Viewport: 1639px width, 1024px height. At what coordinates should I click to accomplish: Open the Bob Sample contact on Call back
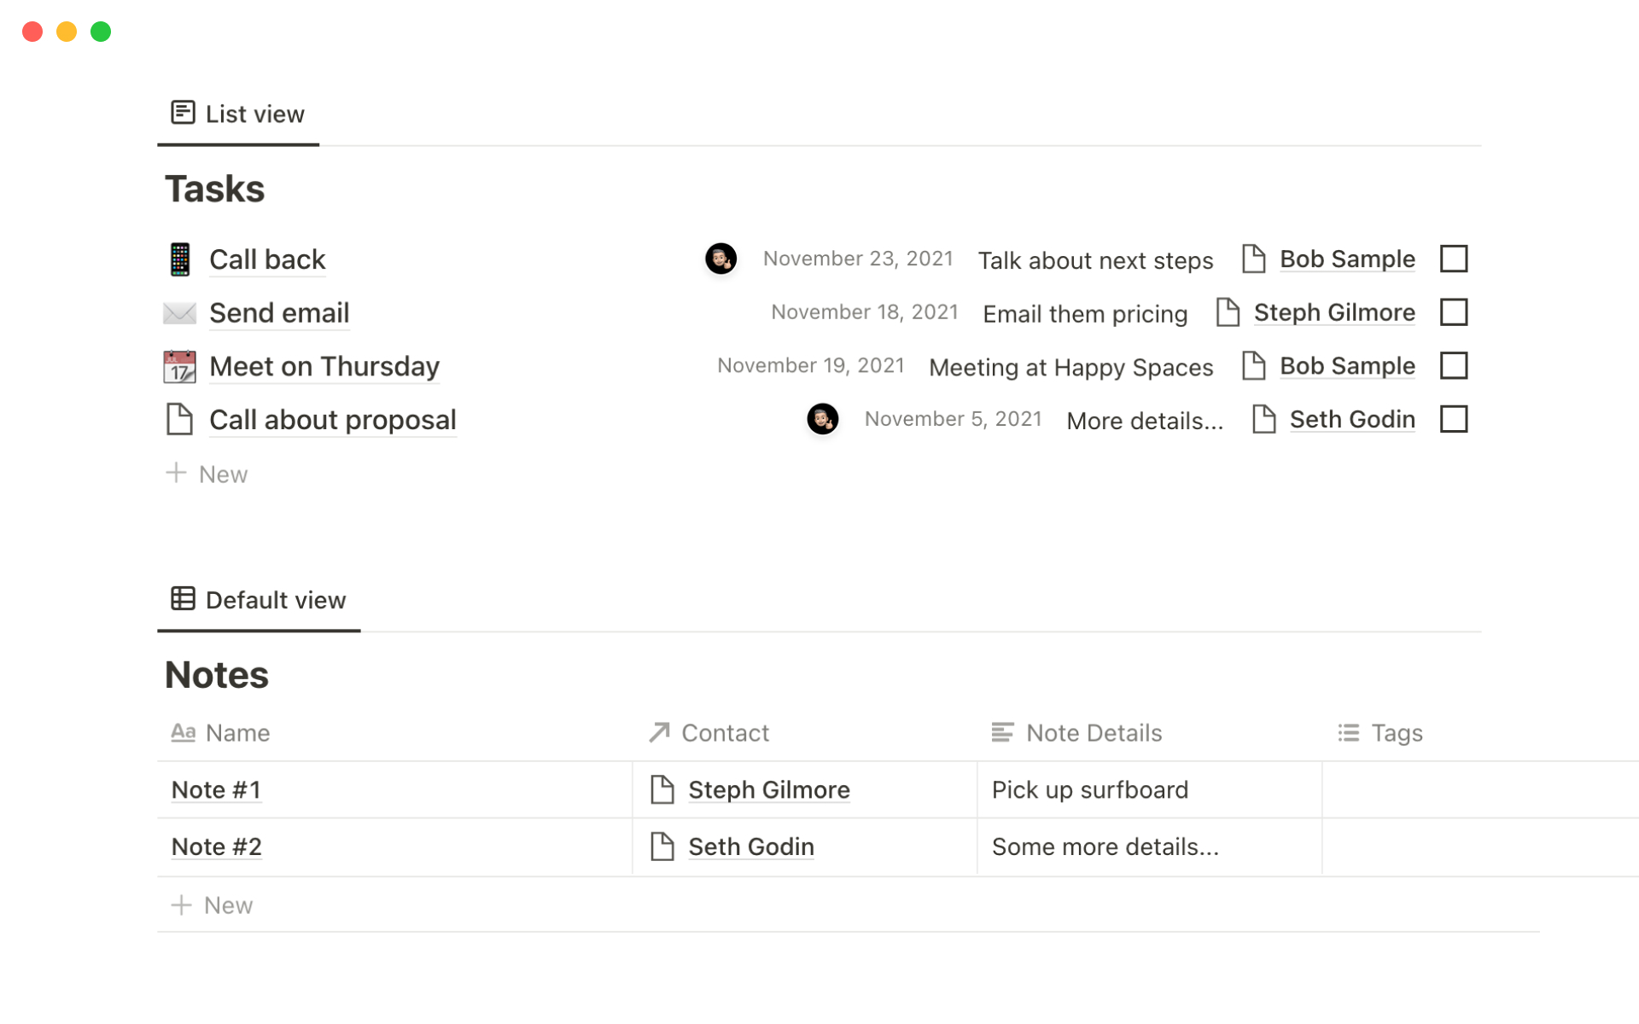(x=1346, y=259)
